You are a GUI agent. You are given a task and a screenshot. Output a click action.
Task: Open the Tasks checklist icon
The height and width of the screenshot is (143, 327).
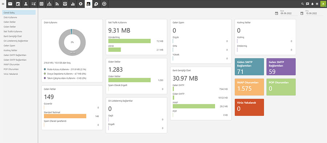coord(33,4)
